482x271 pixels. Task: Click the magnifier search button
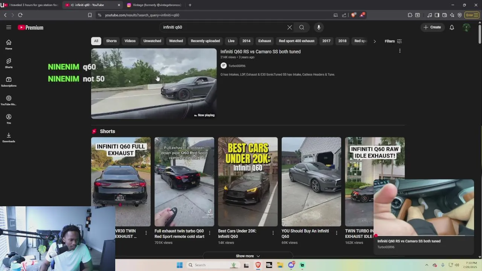pyautogui.click(x=302, y=27)
